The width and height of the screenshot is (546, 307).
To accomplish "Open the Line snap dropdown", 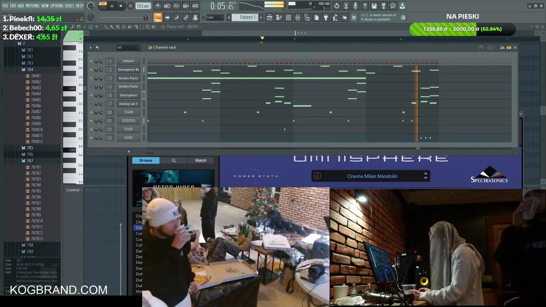I will point(215,17).
